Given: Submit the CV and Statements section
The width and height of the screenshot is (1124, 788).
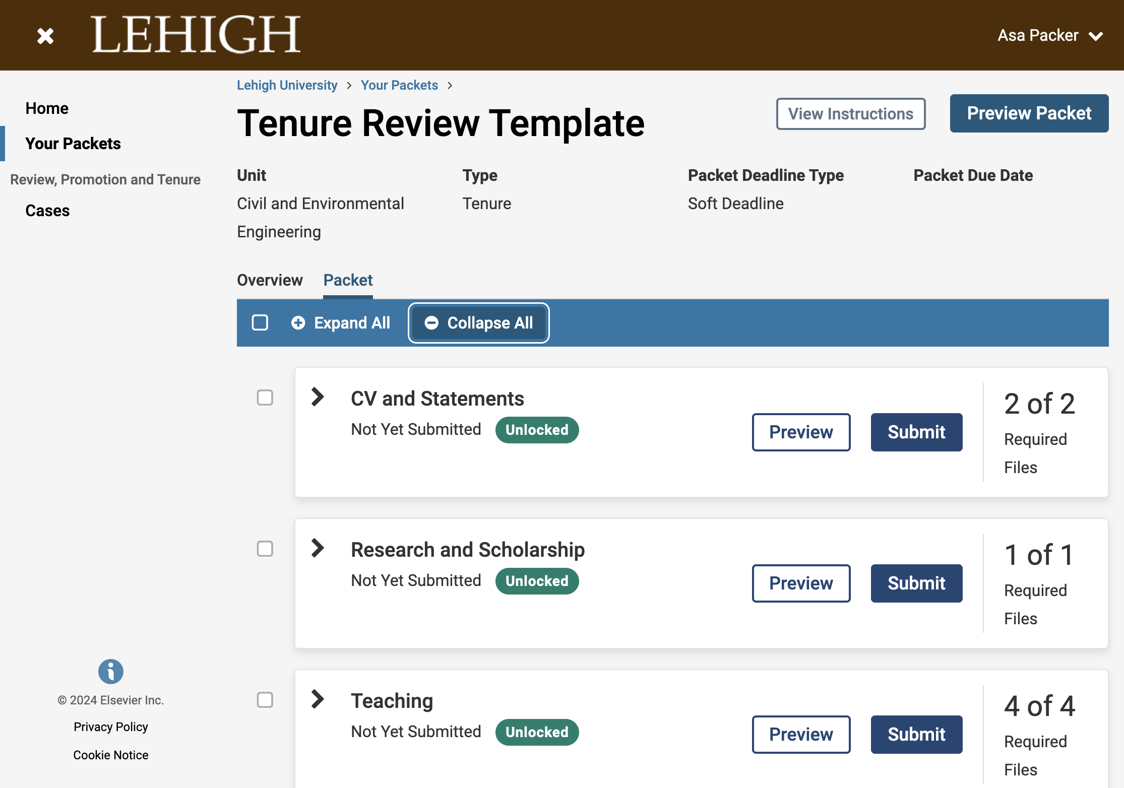Looking at the screenshot, I should pyautogui.click(x=916, y=432).
